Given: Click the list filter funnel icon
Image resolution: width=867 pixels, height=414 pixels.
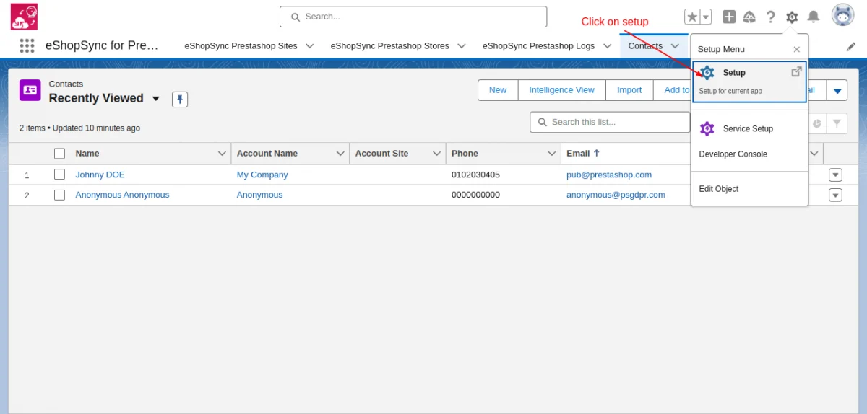Looking at the screenshot, I should pos(837,123).
